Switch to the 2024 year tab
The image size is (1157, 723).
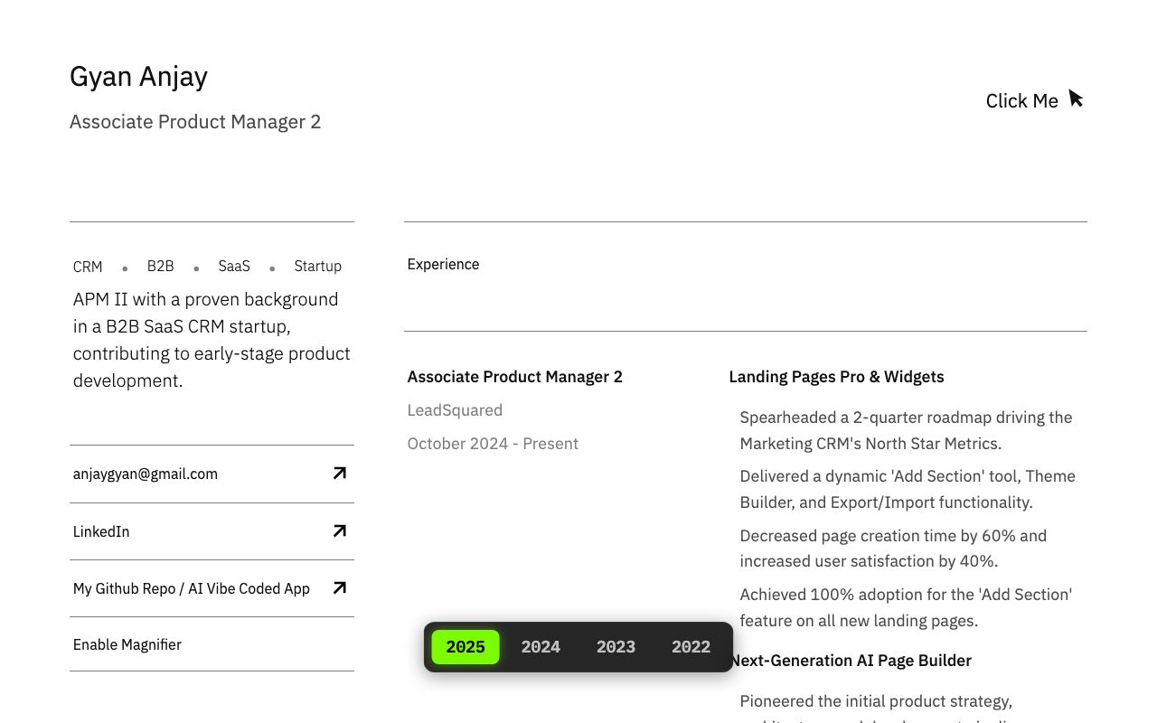coord(541,647)
